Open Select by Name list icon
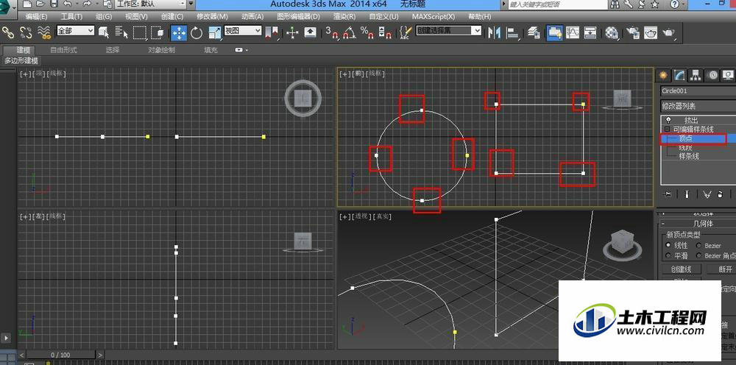The height and width of the screenshot is (365, 736). pos(121,32)
